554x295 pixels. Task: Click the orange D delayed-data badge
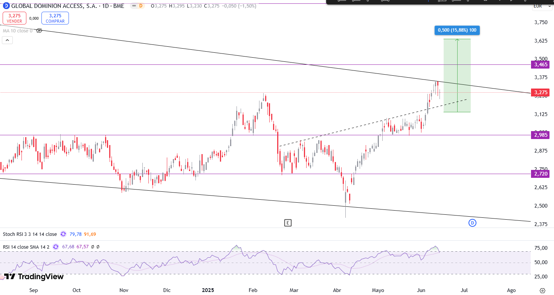coord(140,6)
